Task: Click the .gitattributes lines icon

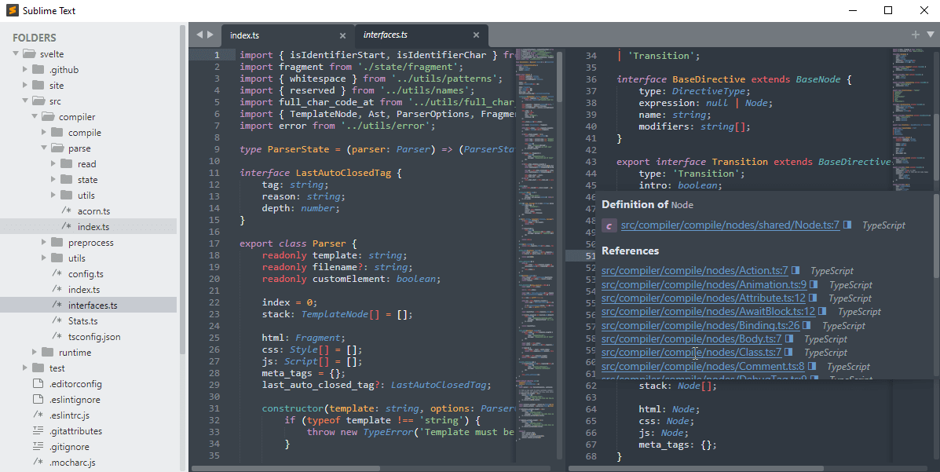Action: pos(38,430)
